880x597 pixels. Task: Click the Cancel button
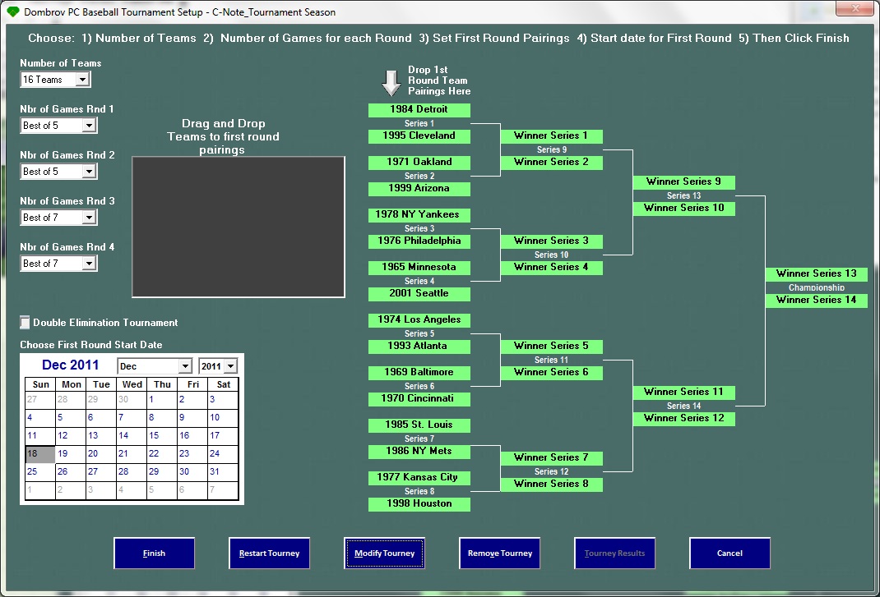click(x=729, y=553)
